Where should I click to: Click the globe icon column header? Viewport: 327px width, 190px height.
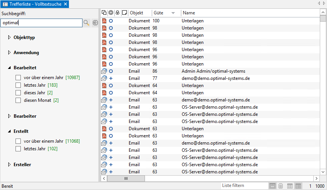[x=111, y=13]
